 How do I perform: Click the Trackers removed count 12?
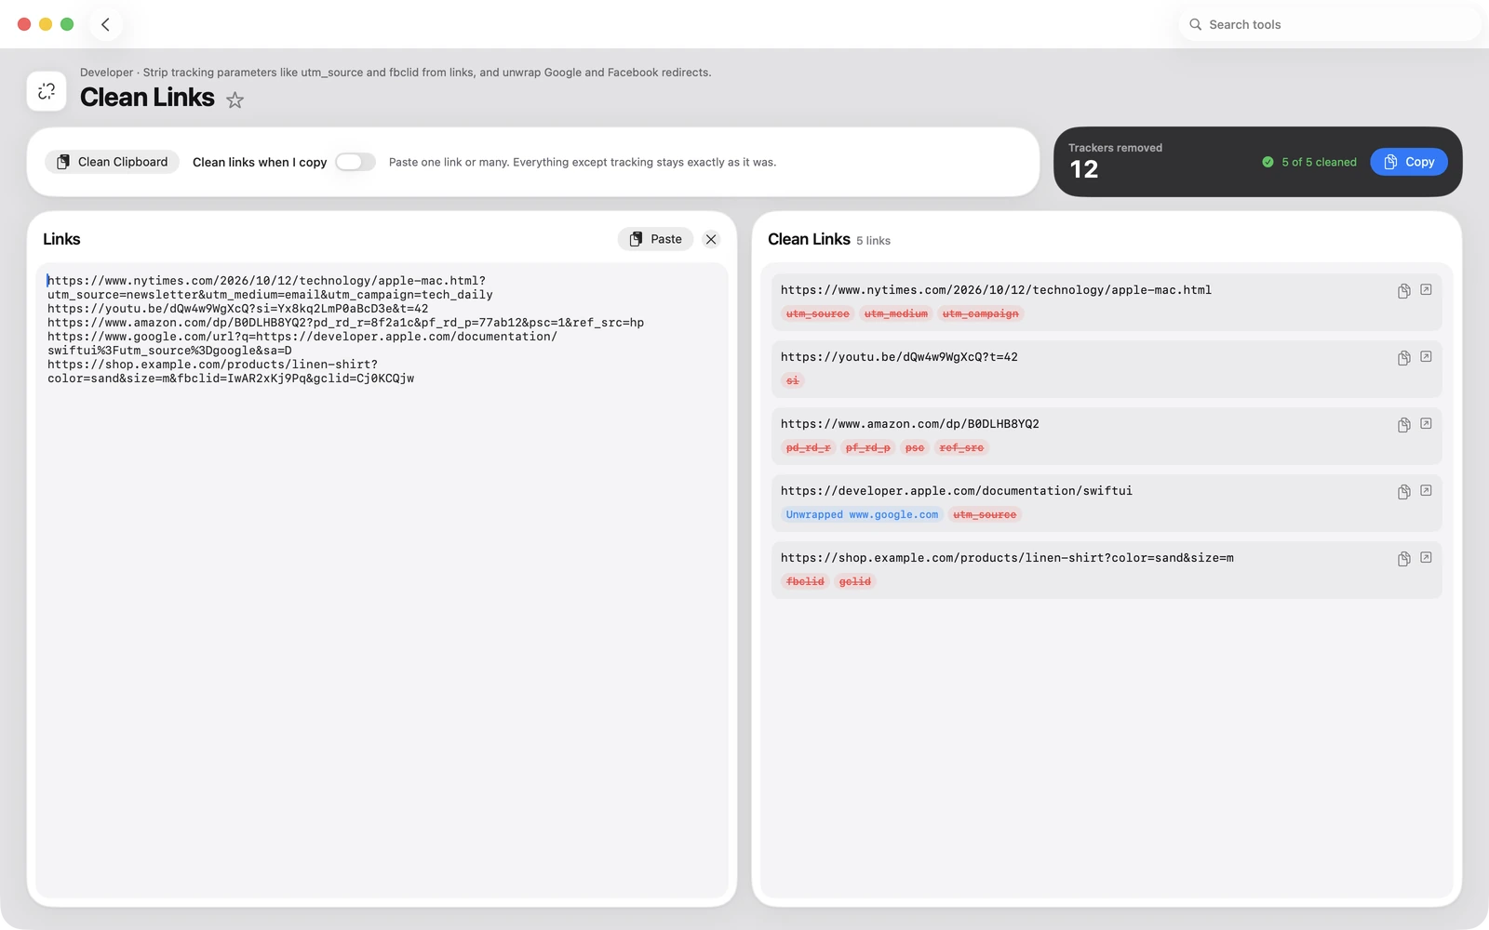pyautogui.click(x=1084, y=169)
